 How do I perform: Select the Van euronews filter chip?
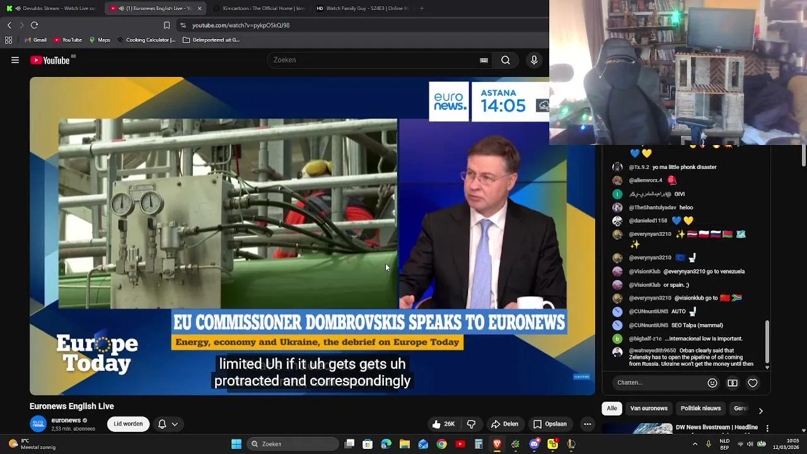pos(649,409)
